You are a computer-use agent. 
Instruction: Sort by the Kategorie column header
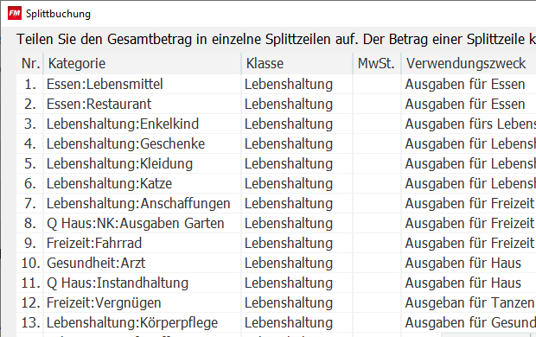tap(142, 64)
